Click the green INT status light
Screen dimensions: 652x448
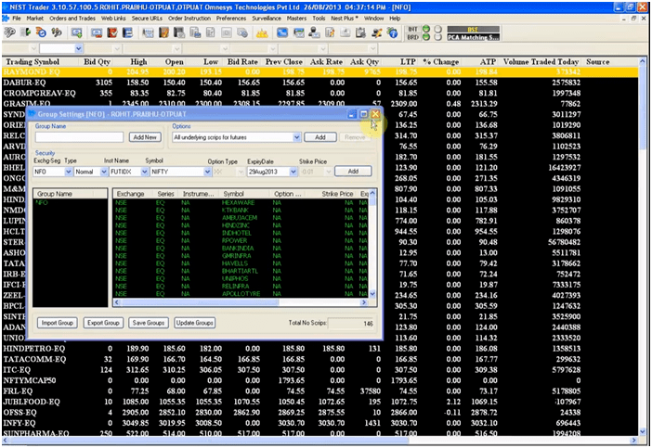(426, 29)
